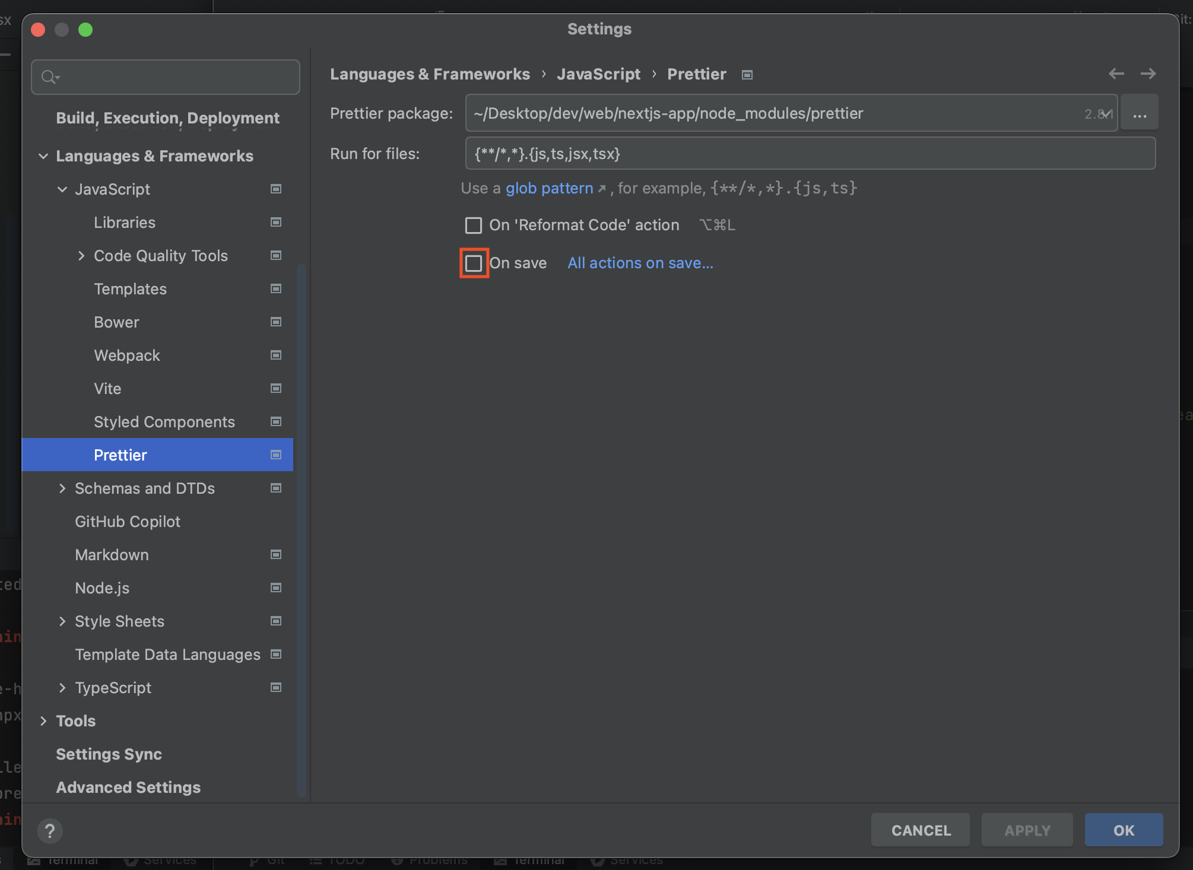Open GitHub Copilot settings page
Image resolution: width=1193 pixels, height=870 pixels.
tap(128, 522)
